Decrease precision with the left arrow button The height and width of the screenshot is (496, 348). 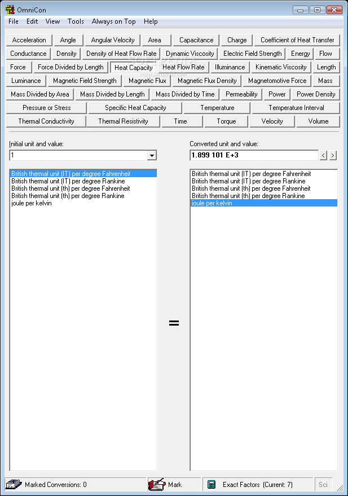pyautogui.click(x=323, y=155)
